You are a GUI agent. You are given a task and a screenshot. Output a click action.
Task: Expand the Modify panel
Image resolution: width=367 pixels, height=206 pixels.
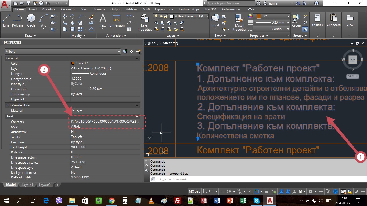78,36
